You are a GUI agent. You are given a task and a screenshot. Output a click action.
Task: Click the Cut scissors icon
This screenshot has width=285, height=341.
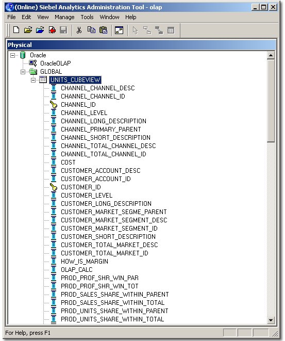[x=79, y=30]
